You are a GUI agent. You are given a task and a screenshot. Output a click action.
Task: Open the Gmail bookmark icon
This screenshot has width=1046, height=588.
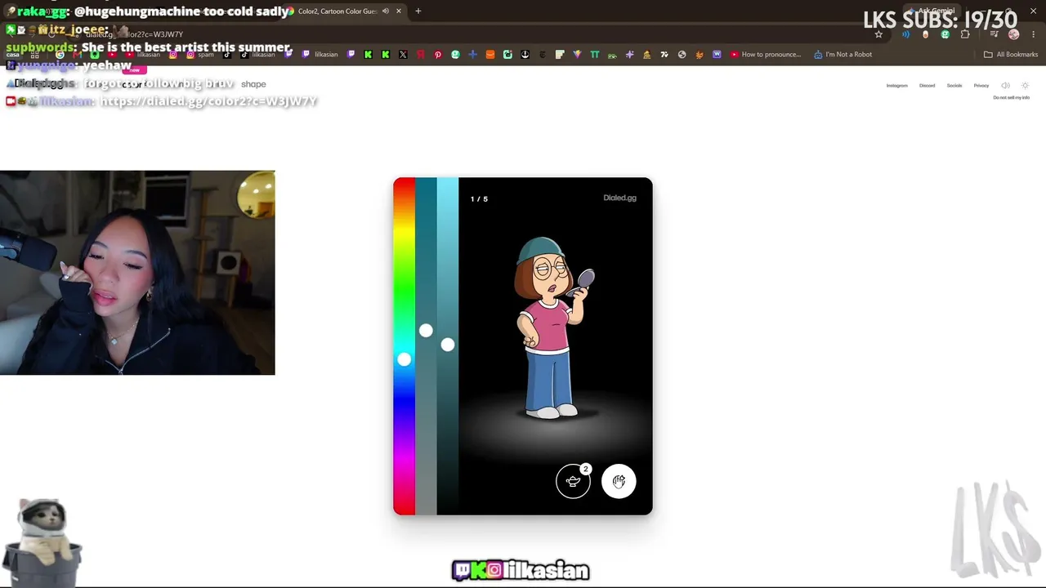77,55
